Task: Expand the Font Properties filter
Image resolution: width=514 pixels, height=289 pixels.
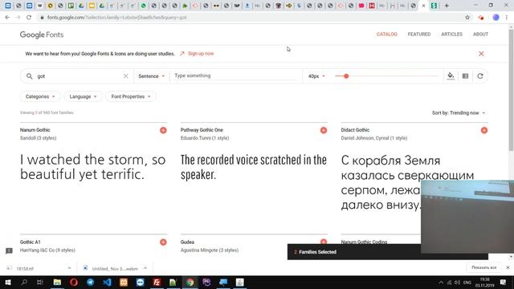Action: tap(130, 96)
